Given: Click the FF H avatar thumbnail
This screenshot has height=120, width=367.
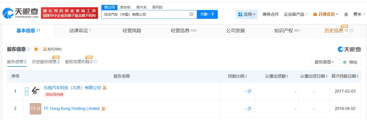Looking at the screenshot, I should click(x=35, y=109).
